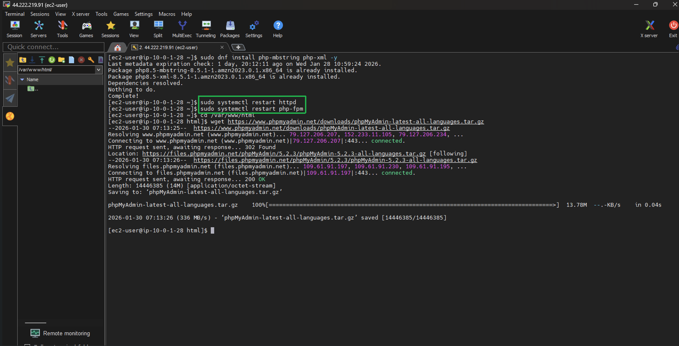Open a new SSH Session
Viewport: 679px width, 346px height.
coord(14,29)
